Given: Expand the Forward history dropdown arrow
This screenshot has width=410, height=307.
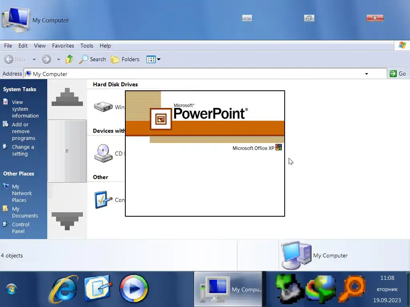Looking at the screenshot, I should [58, 60].
